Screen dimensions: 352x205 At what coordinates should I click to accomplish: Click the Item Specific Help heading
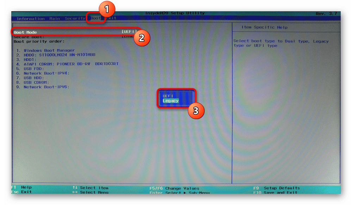(x=265, y=27)
